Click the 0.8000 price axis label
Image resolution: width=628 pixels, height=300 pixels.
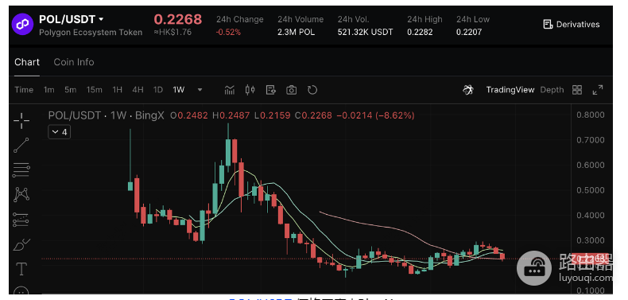click(591, 115)
